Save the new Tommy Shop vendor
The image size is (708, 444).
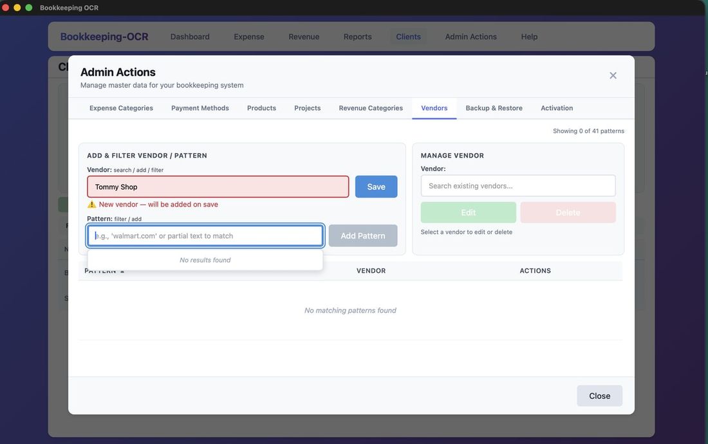tap(376, 187)
